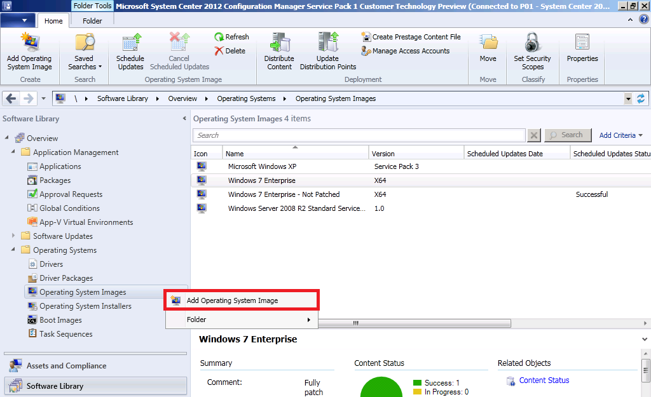Image resolution: width=651 pixels, height=397 pixels.
Task: Switch to the Home ribbon tab
Action: click(x=53, y=21)
